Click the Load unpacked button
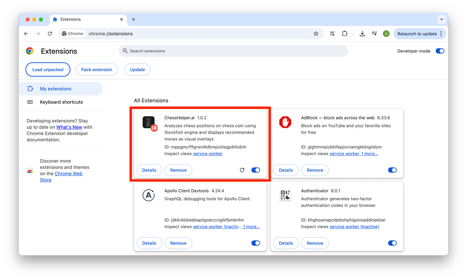The height and width of the screenshot is (280, 467). pos(47,69)
